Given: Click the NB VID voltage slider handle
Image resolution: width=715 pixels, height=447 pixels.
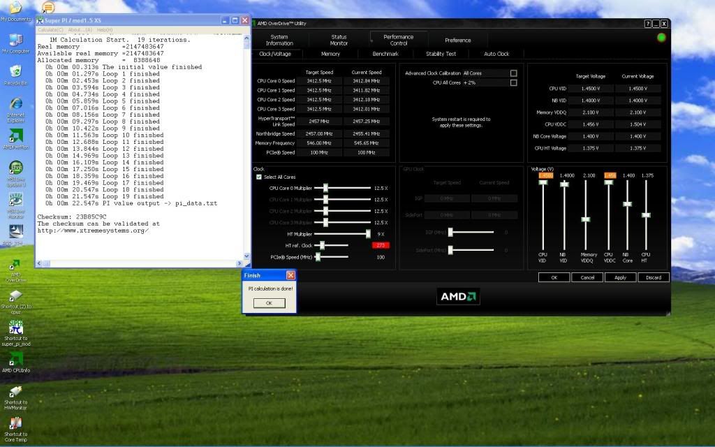Looking at the screenshot, I should tap(564, 184).
